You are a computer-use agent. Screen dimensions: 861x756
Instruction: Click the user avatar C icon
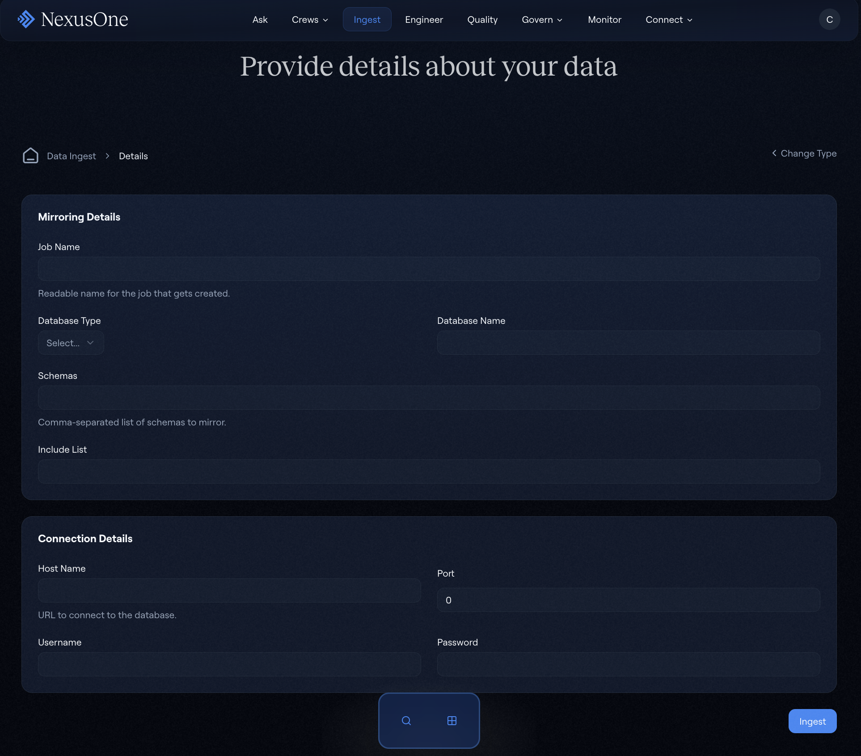click(x=829, y=20)
